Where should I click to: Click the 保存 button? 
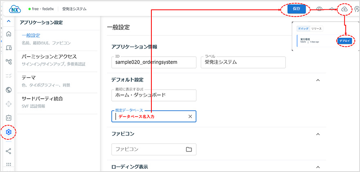297,9
